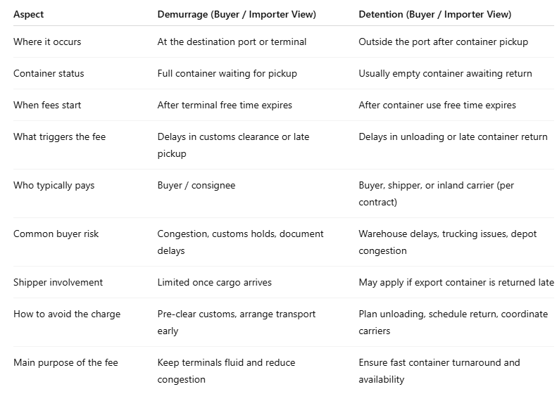Image resolution: width=557 pixels, height=408 pixels.
Task: Select the 'Demurrage (Buyer / Importer View)' header
Action: 237,14
